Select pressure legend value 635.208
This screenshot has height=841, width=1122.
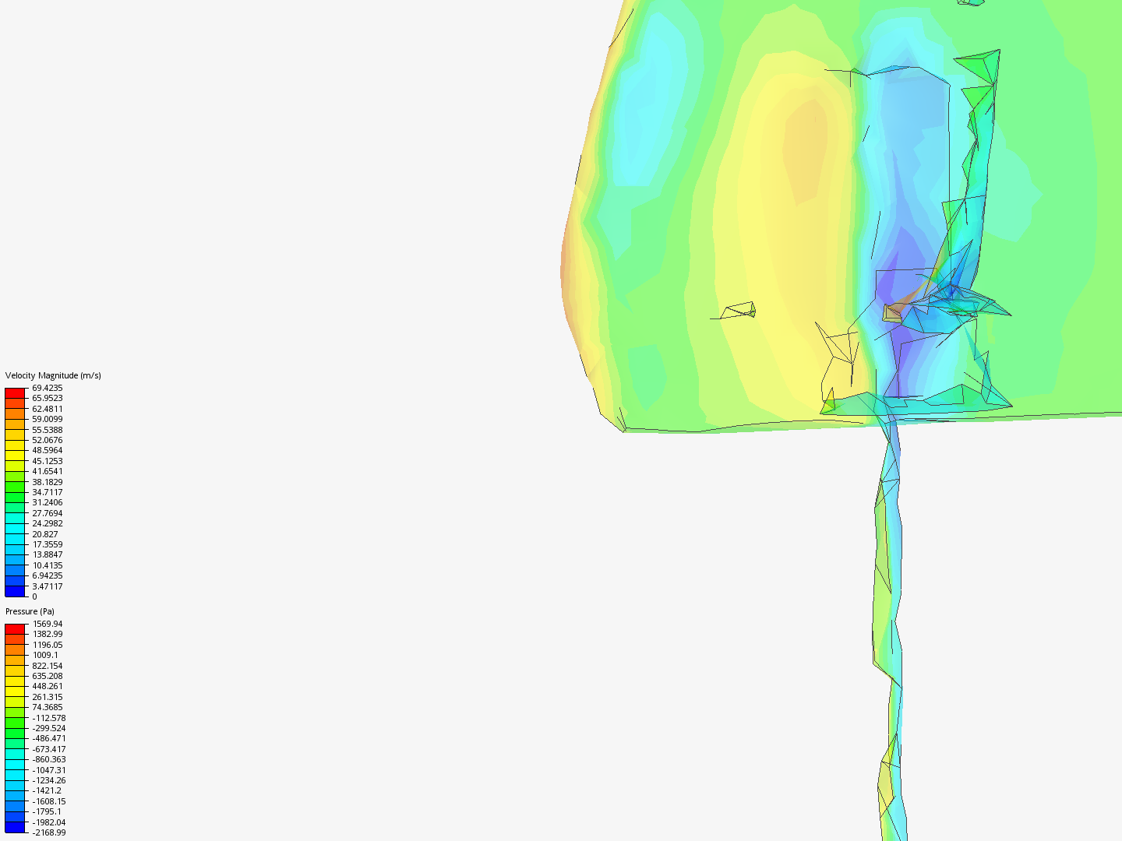click(x=48, y=676)
